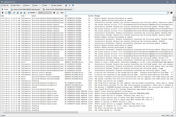The image size is (176, 117).
Task: Expand the Close dropdown arrow
Action: click(x=40, y=5)
